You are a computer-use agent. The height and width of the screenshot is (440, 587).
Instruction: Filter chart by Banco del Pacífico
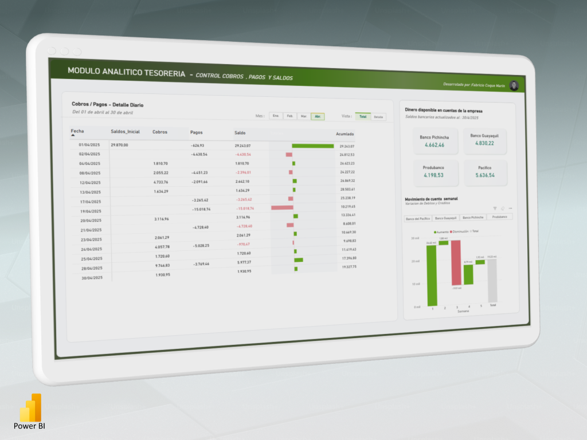(418, 218)
